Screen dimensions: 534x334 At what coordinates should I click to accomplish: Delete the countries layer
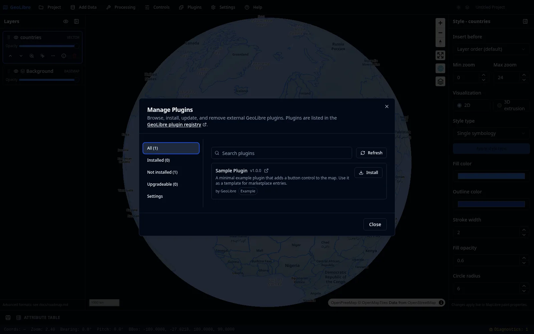pos(74,56)
